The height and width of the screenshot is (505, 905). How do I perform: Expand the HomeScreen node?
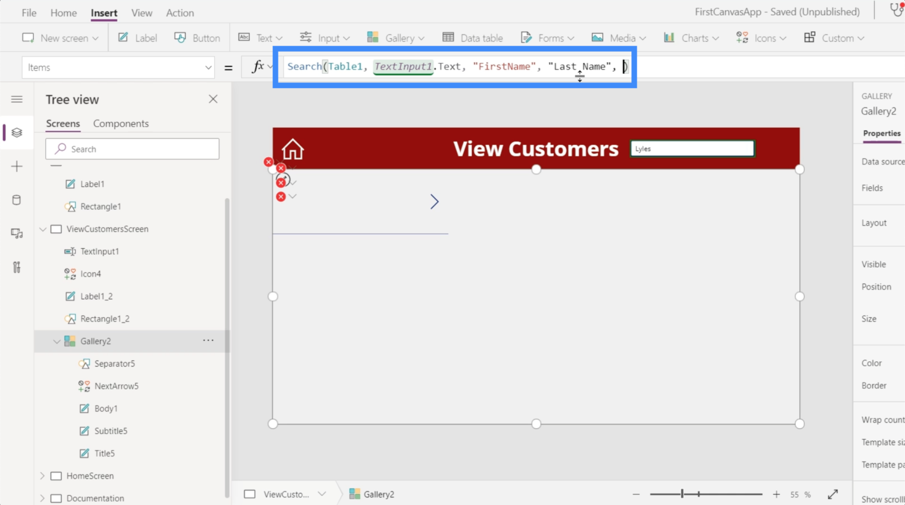[x=43, y=476]
